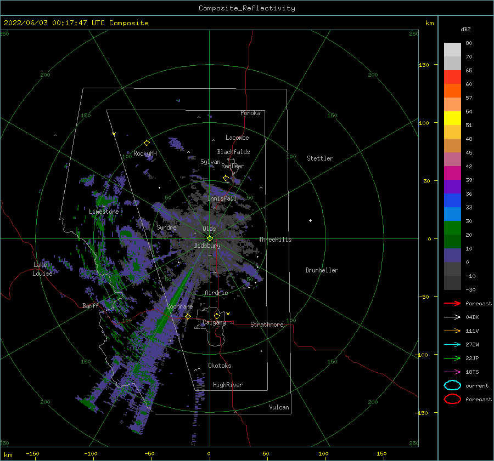Click the 2022/06/03 00:17:47 UTC Composite timestamp
Image resolution: width=494 pixels, height=461 pixels.
pyautogui.click(x=76, y=23)
